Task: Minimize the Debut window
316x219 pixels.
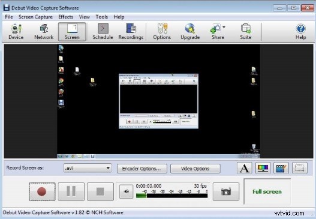Action: tap(279, 8)
